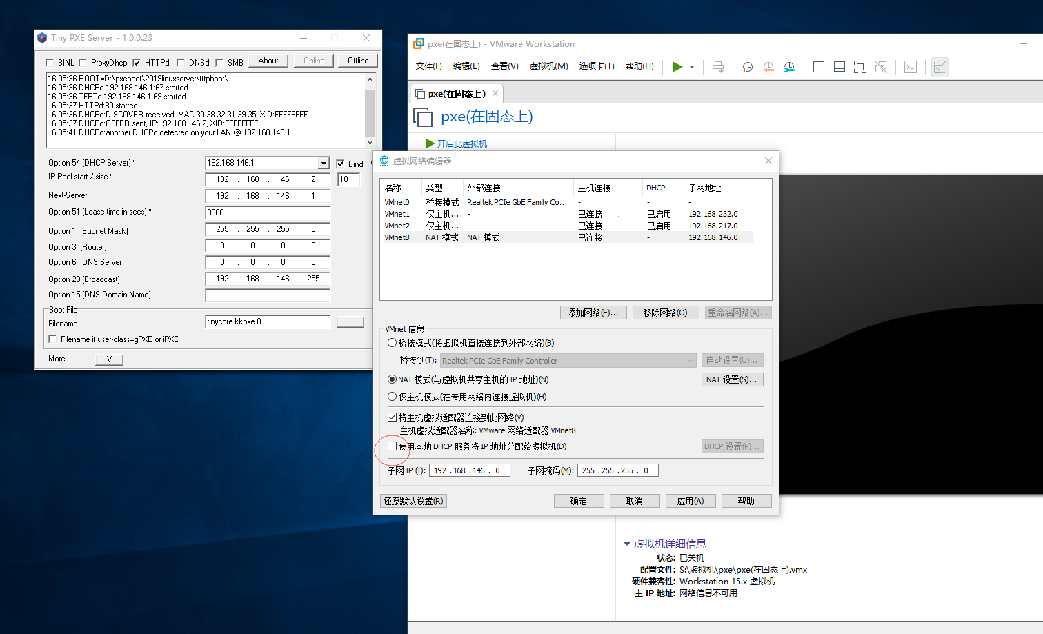1043x634 pixels.
Task: Select the VMnet1 row in network list
Action: (x=567, y=214)
